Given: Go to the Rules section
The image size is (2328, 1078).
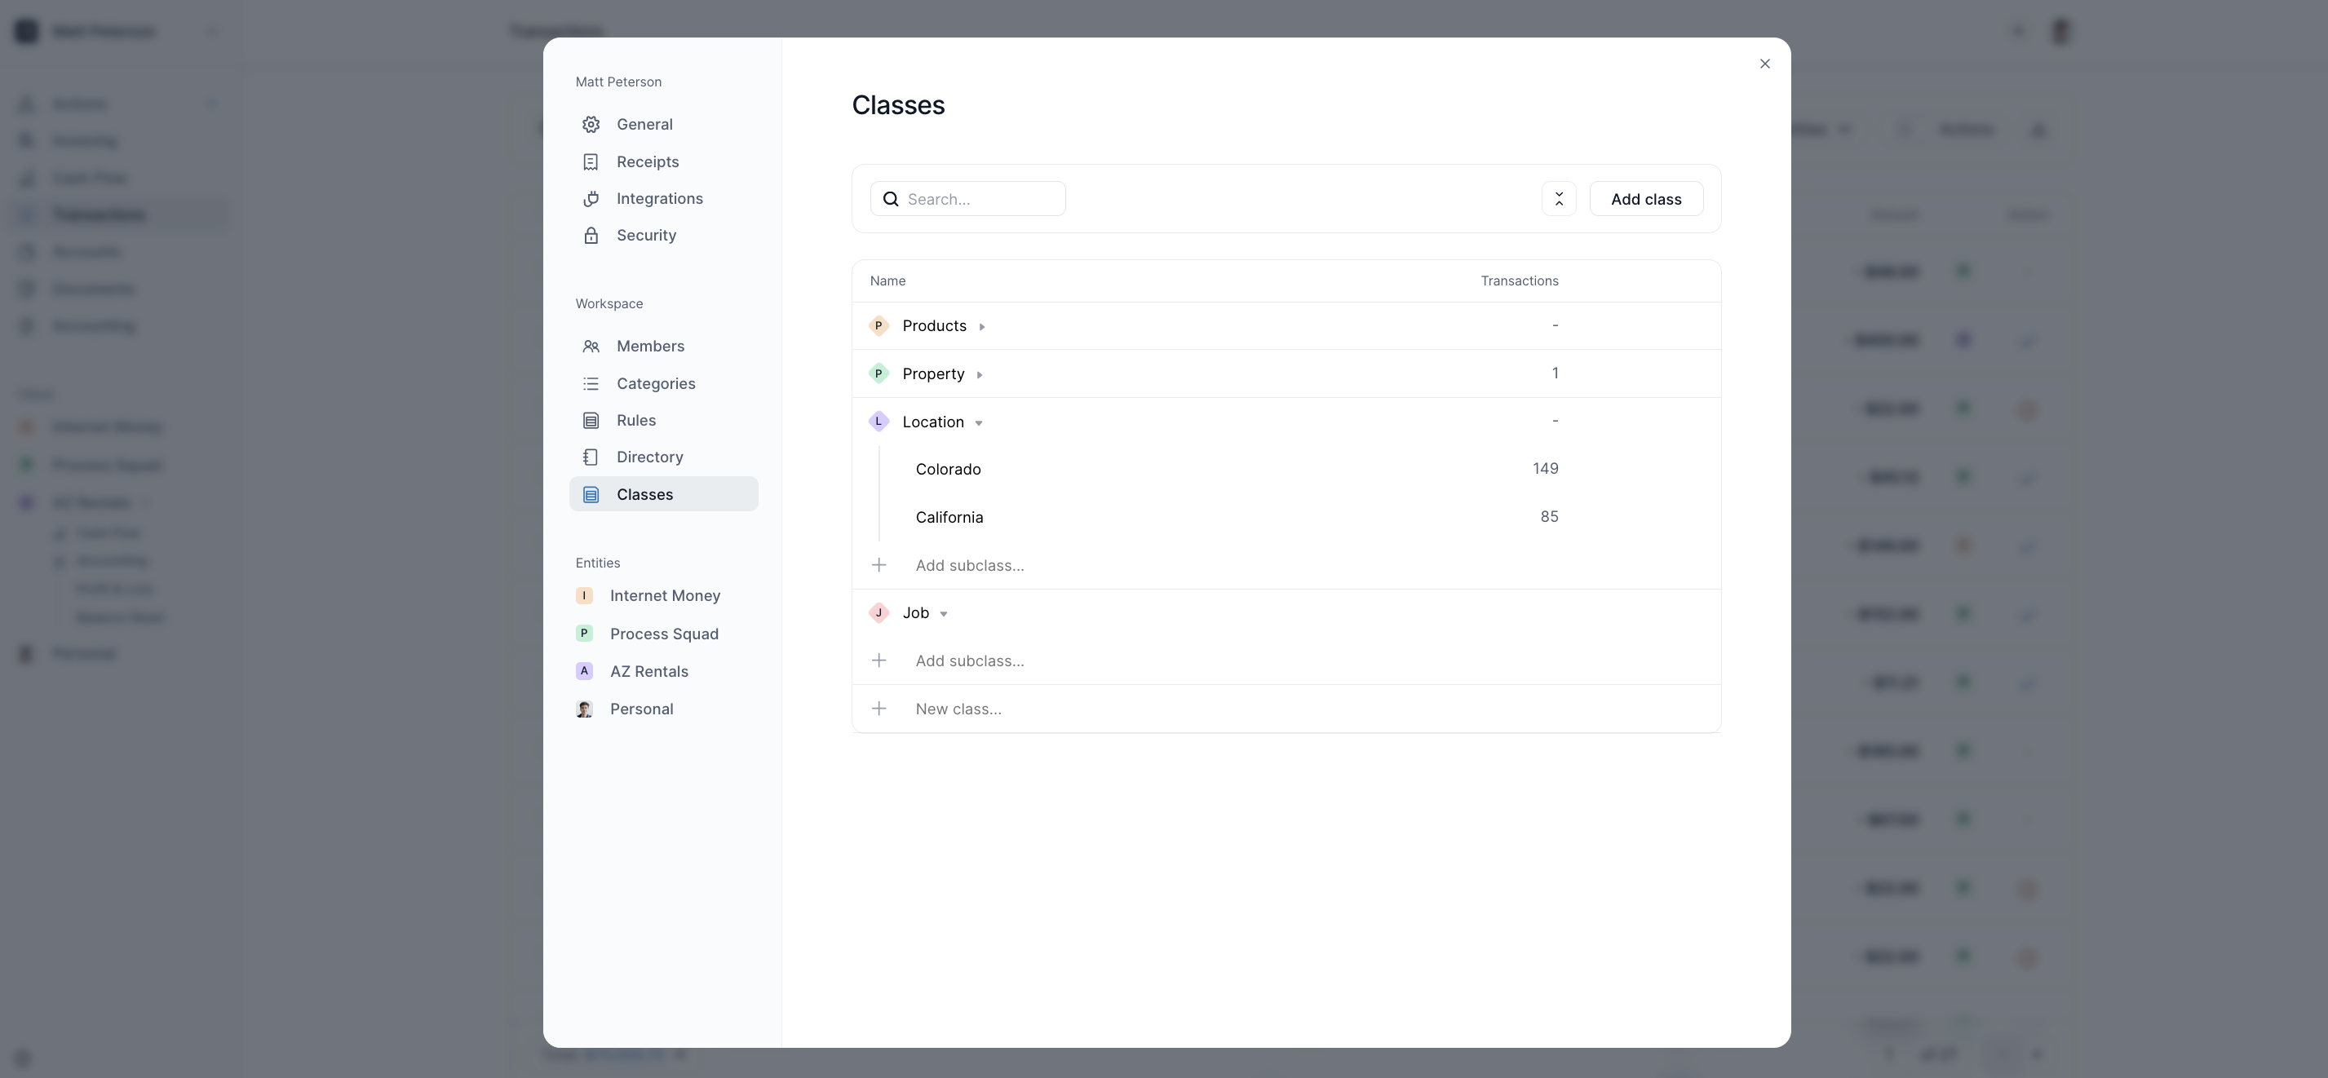Looking at the screenshot, I should [635, 420].
